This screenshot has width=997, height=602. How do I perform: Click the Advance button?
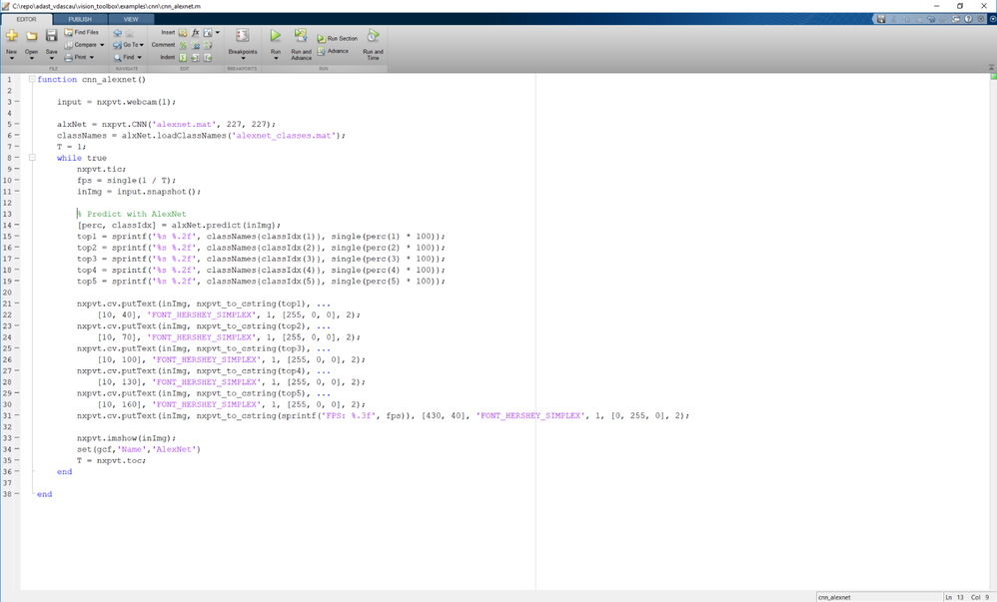coord(334,51)
